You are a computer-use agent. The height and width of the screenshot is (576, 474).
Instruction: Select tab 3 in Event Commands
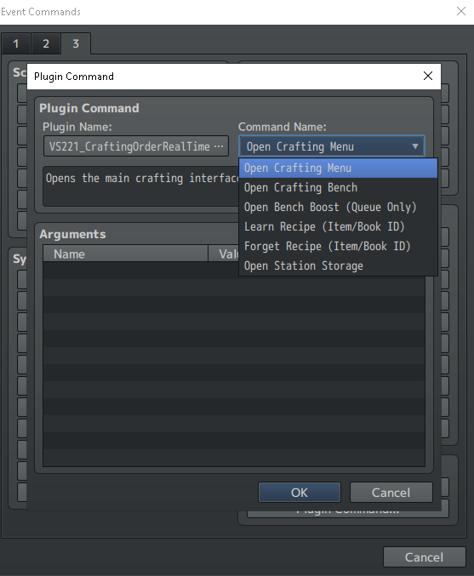76,43
